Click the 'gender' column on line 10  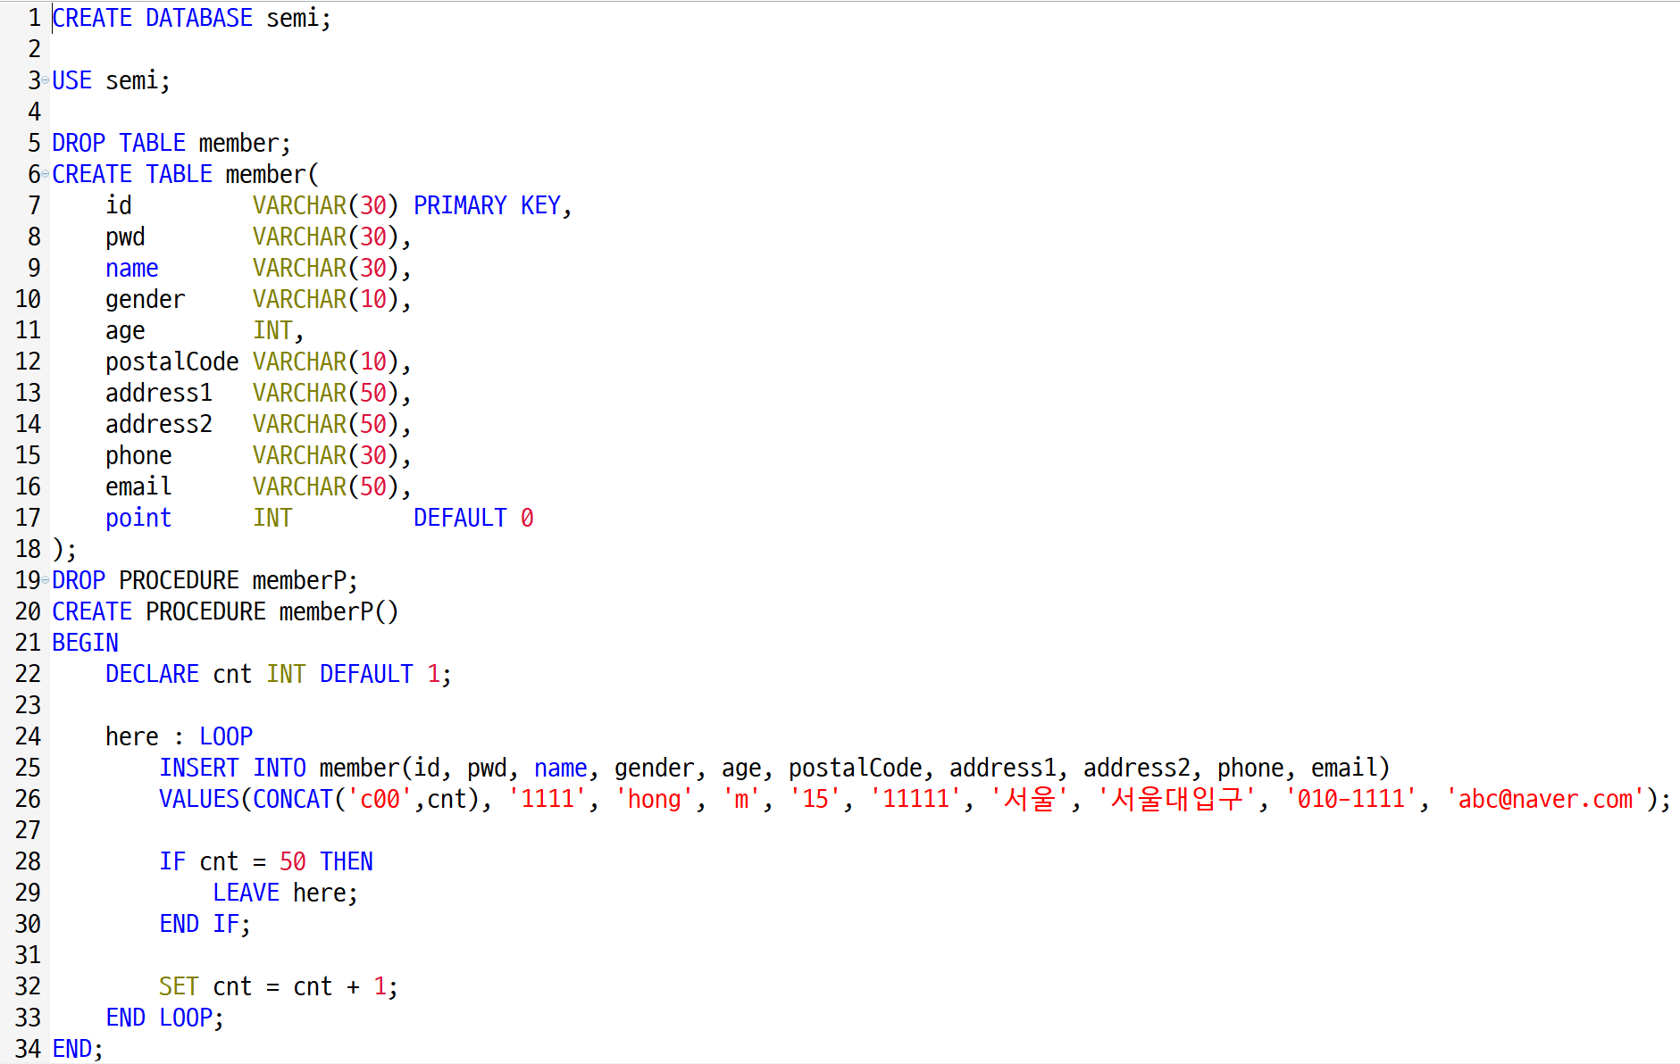146,300
